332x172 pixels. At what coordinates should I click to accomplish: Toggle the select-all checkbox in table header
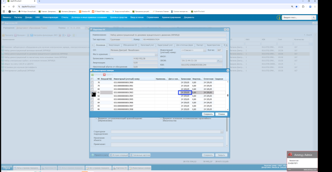point(92,79)
